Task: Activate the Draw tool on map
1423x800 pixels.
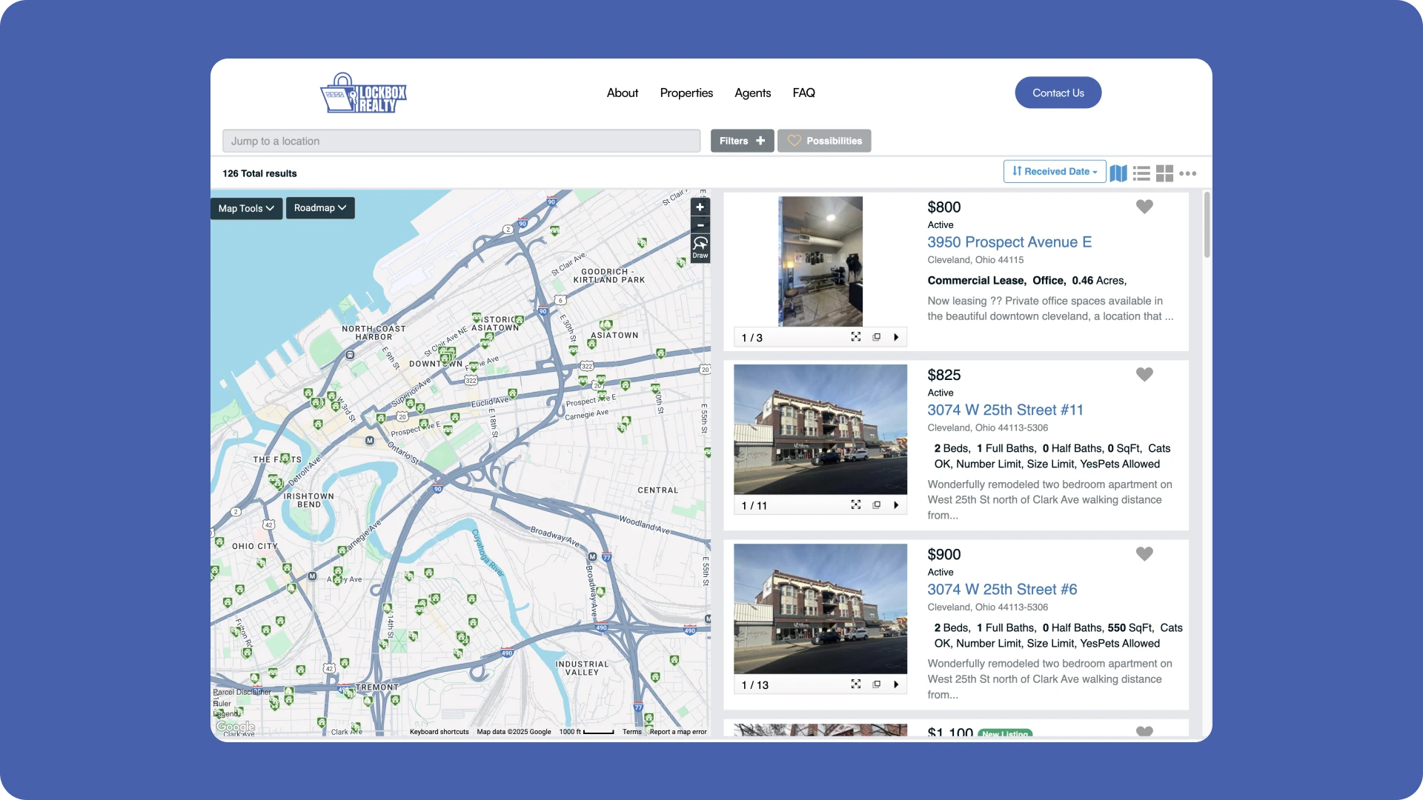Action: 700,247
